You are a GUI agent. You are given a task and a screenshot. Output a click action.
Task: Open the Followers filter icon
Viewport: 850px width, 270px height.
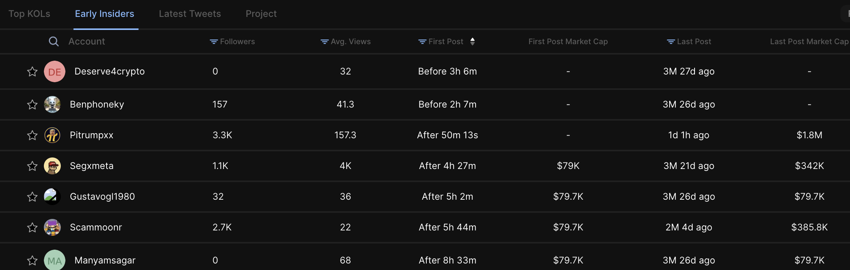pos(214,41)
